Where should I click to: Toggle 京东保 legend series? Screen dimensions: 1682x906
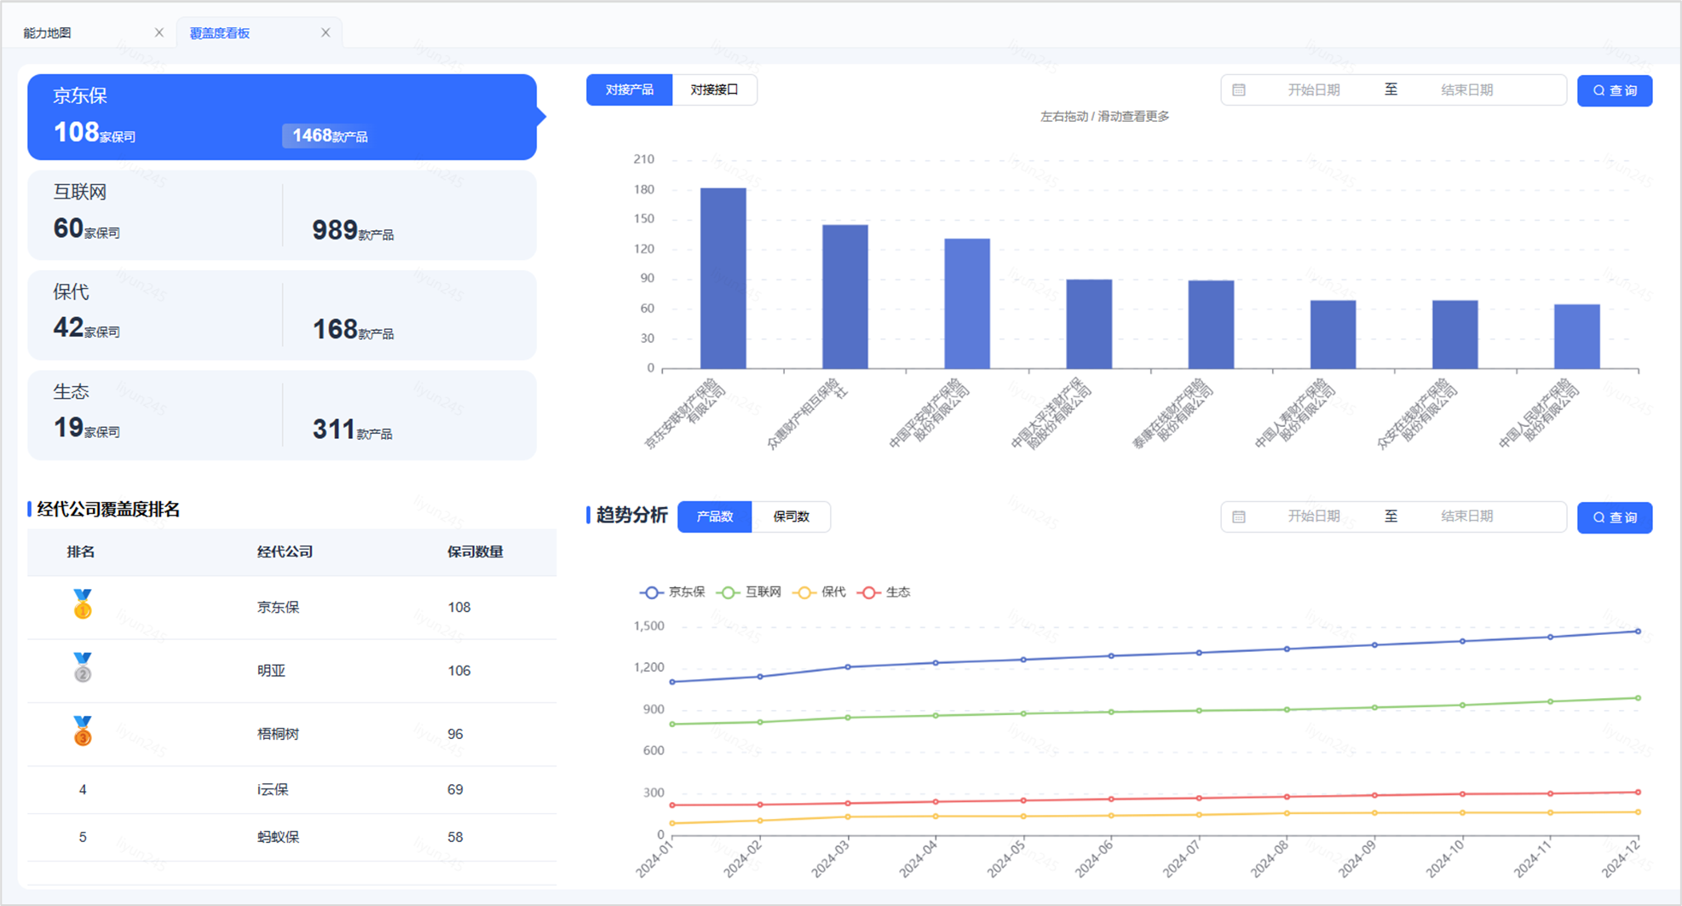[672, 592]
